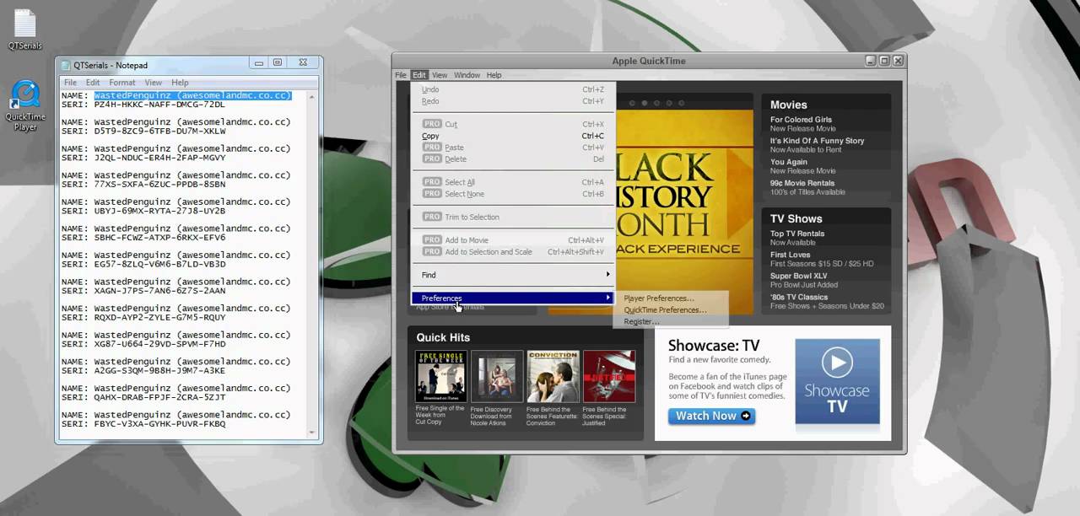Open Super Bowl XLV link
Image resolution: width=1080 pixels, height=516 pixels.
coord(798,276)
